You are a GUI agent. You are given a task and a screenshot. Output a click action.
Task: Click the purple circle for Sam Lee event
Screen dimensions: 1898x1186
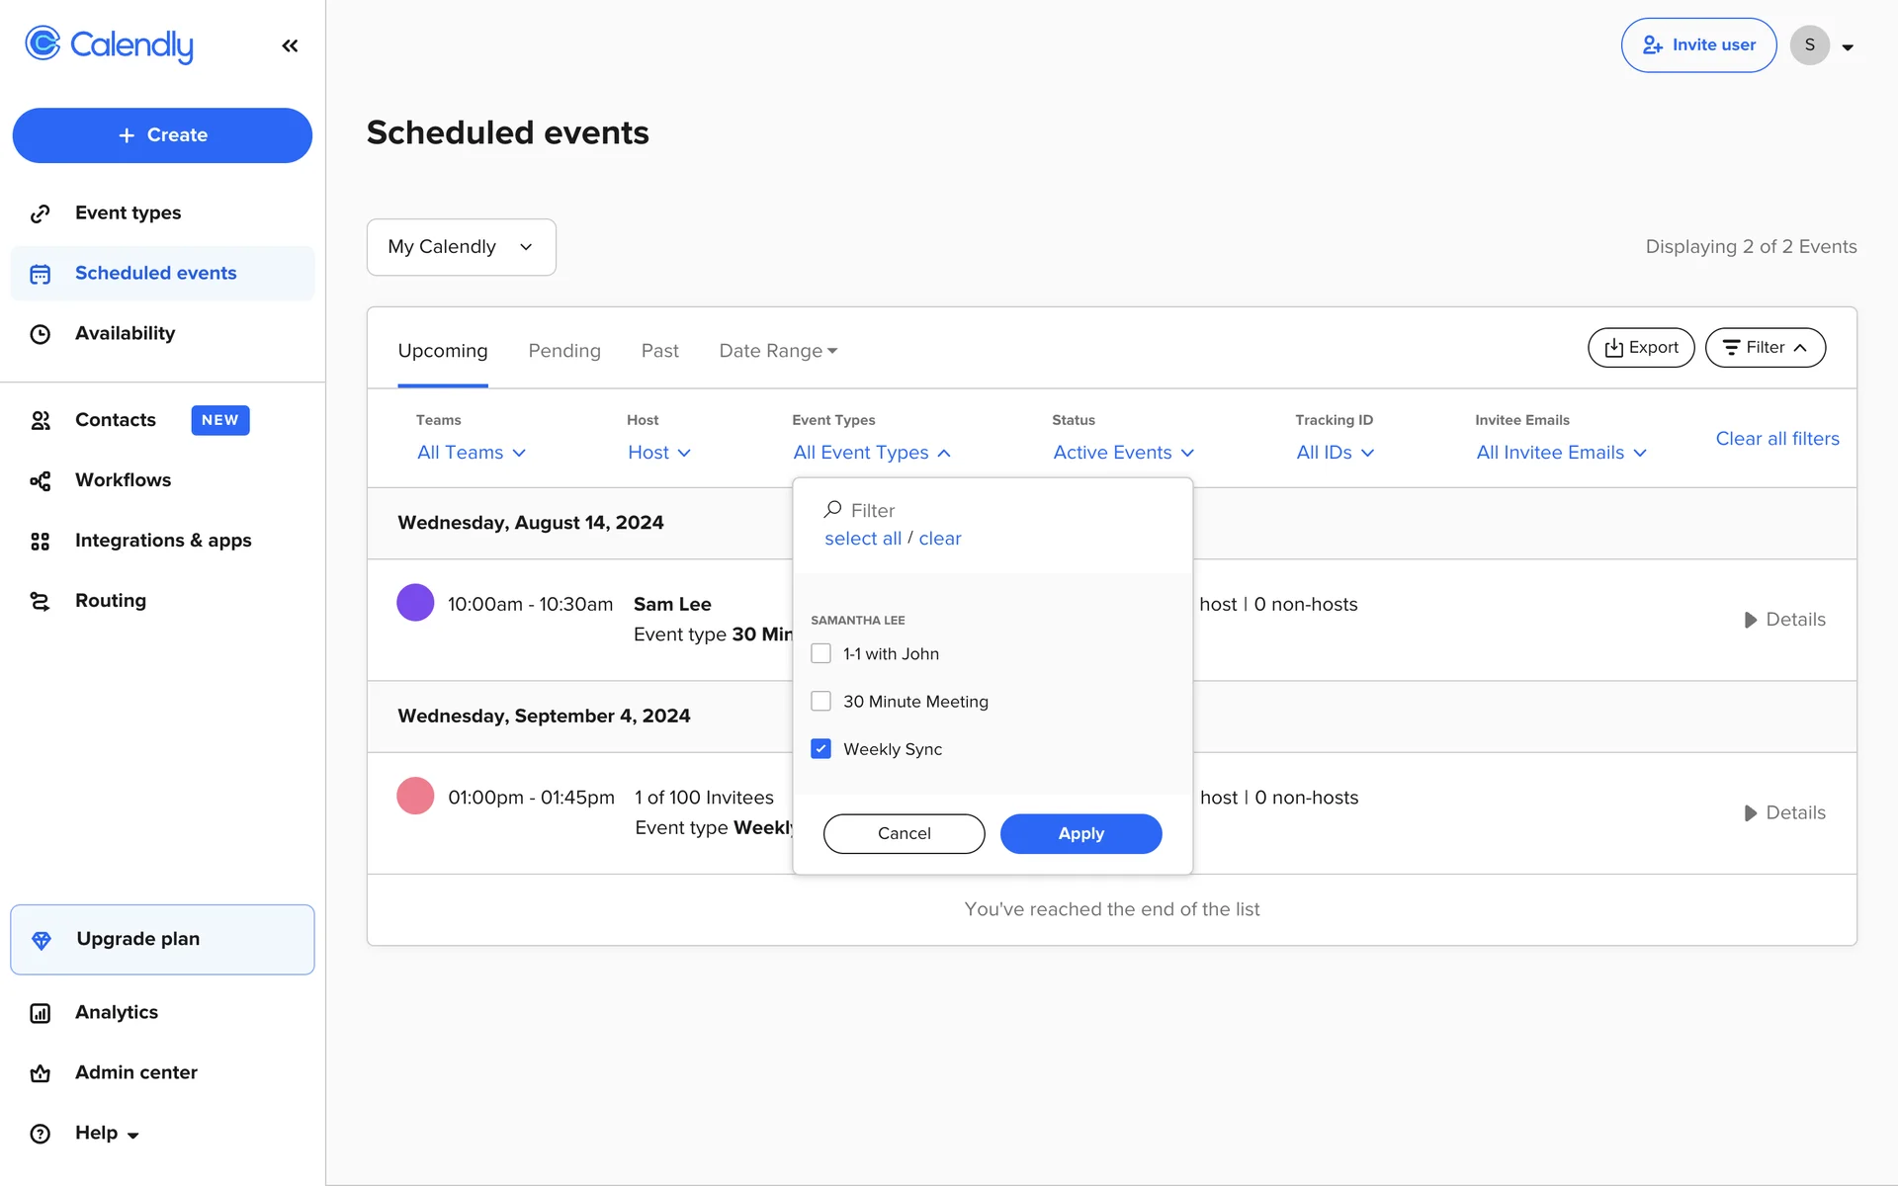click(415, 603)
